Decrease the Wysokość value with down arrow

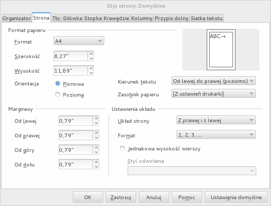click(91, 72)
